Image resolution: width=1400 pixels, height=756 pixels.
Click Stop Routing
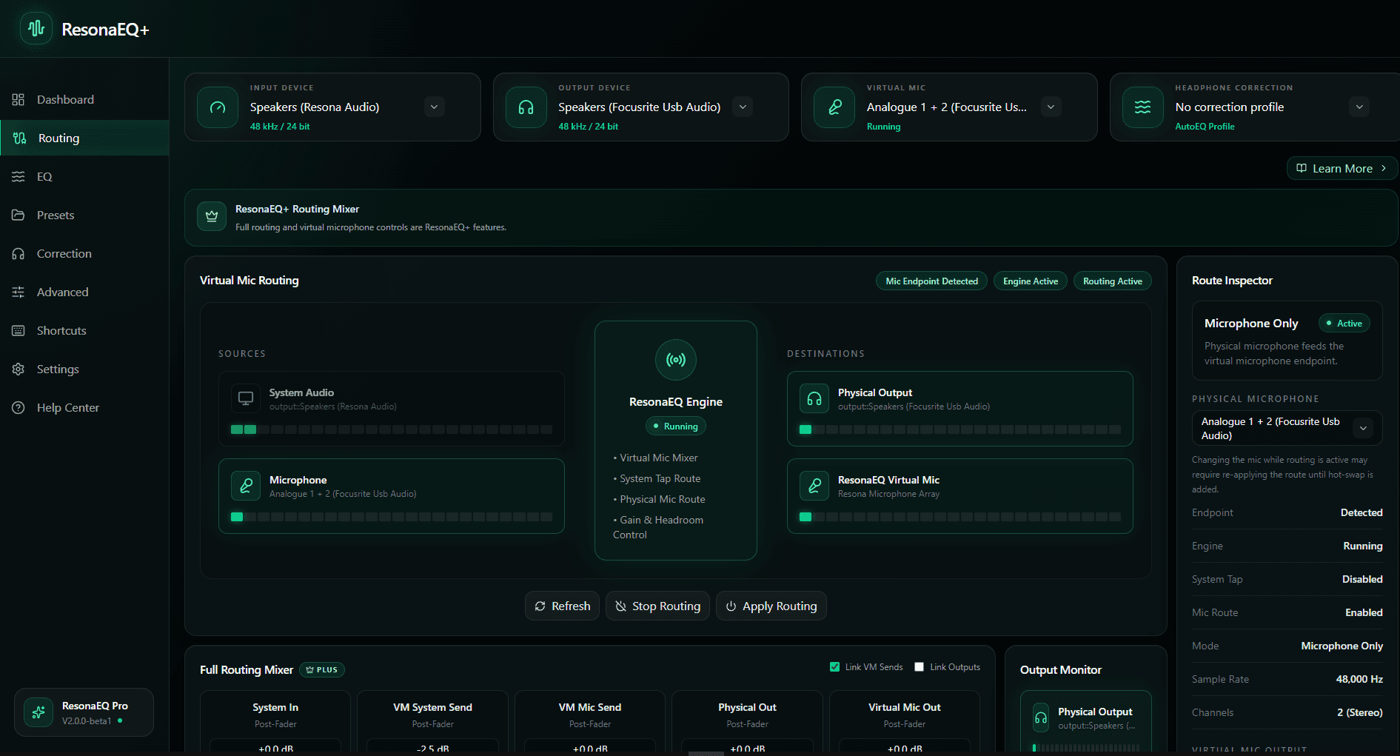pos(657,606)
